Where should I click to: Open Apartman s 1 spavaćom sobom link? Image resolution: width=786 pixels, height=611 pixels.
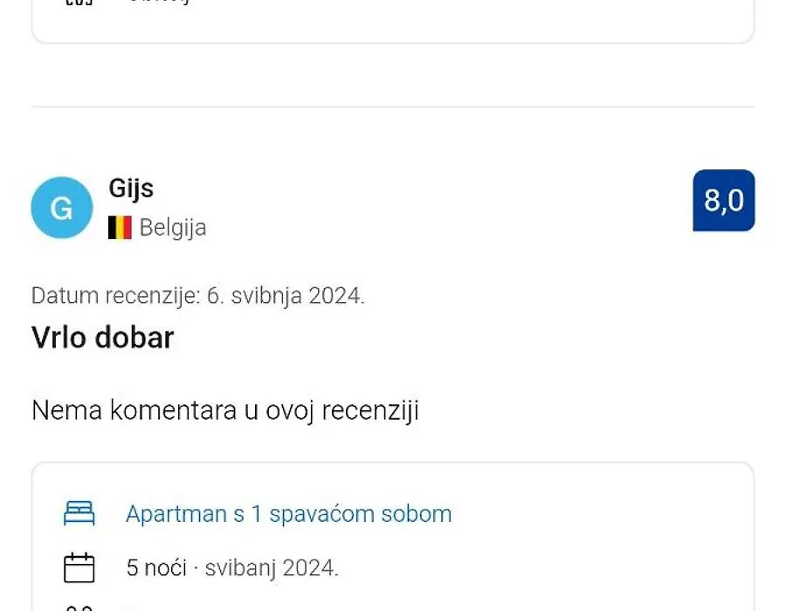pos(289,514)
